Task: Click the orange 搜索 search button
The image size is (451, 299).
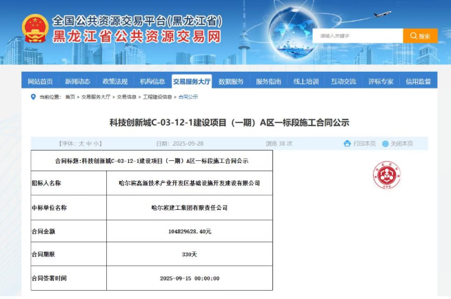Action: coord(420,36)
